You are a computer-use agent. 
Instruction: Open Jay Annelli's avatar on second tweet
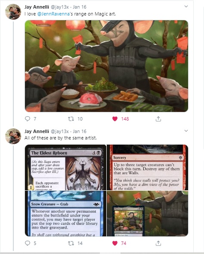pyautogui.click(x=13, y=136)
